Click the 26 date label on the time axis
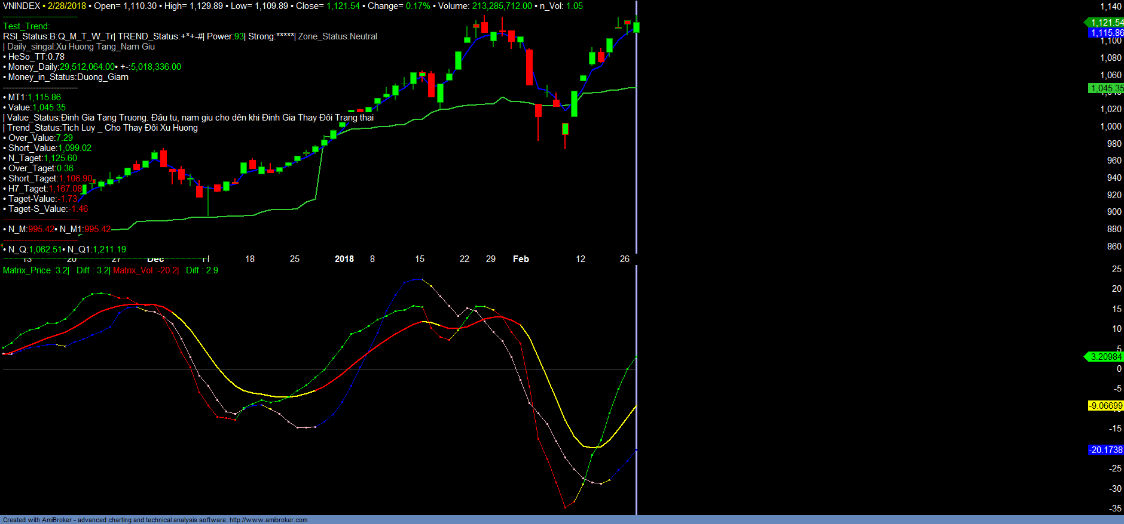 624,259
